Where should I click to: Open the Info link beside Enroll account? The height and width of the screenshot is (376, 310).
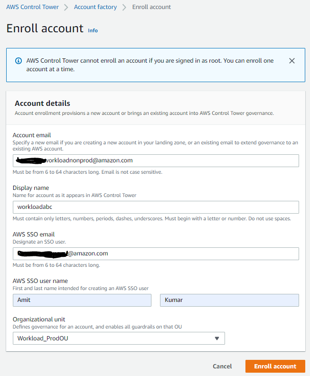tap(93, 31)
